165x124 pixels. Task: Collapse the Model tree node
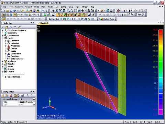coord(3,38)
